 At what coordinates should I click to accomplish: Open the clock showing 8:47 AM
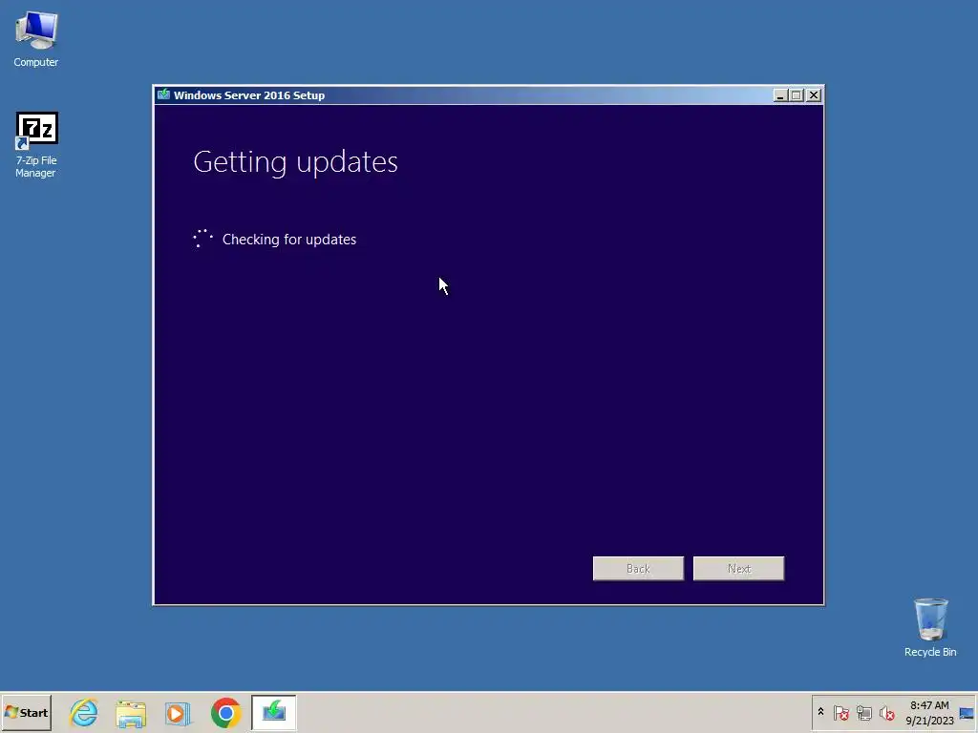pos(929,712)
